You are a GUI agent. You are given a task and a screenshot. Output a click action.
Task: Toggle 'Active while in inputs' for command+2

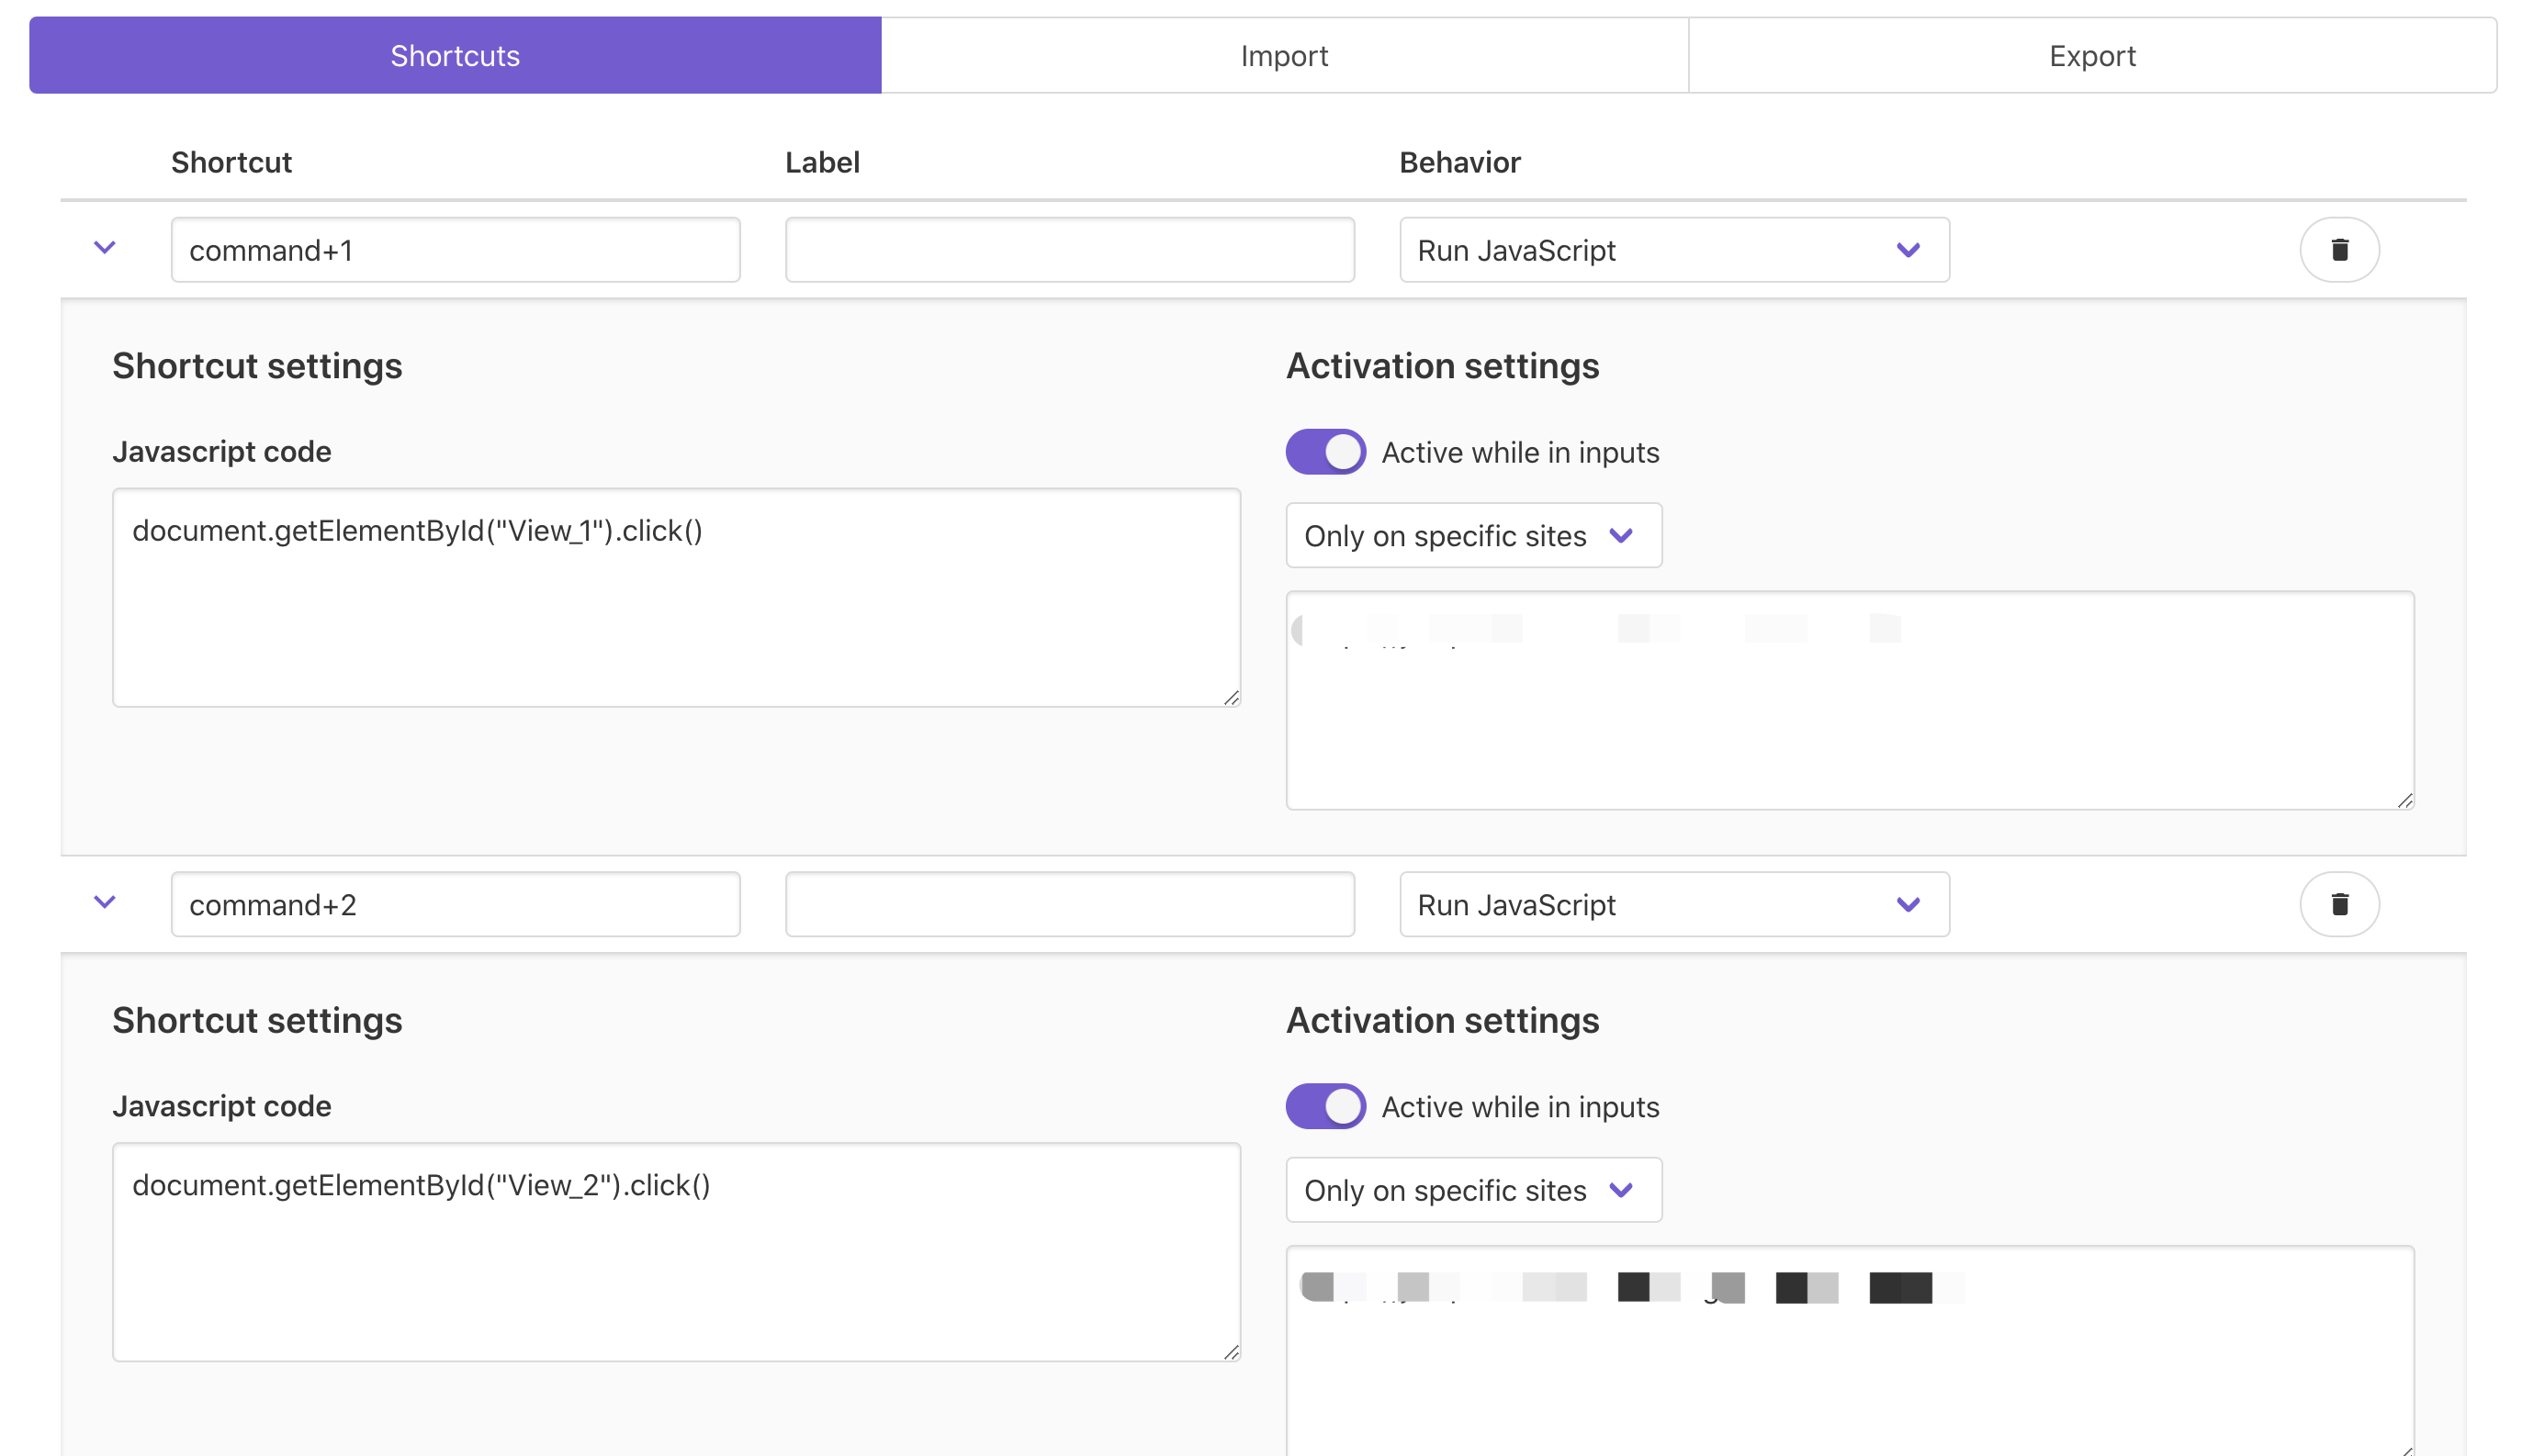coord(1324,1106)
